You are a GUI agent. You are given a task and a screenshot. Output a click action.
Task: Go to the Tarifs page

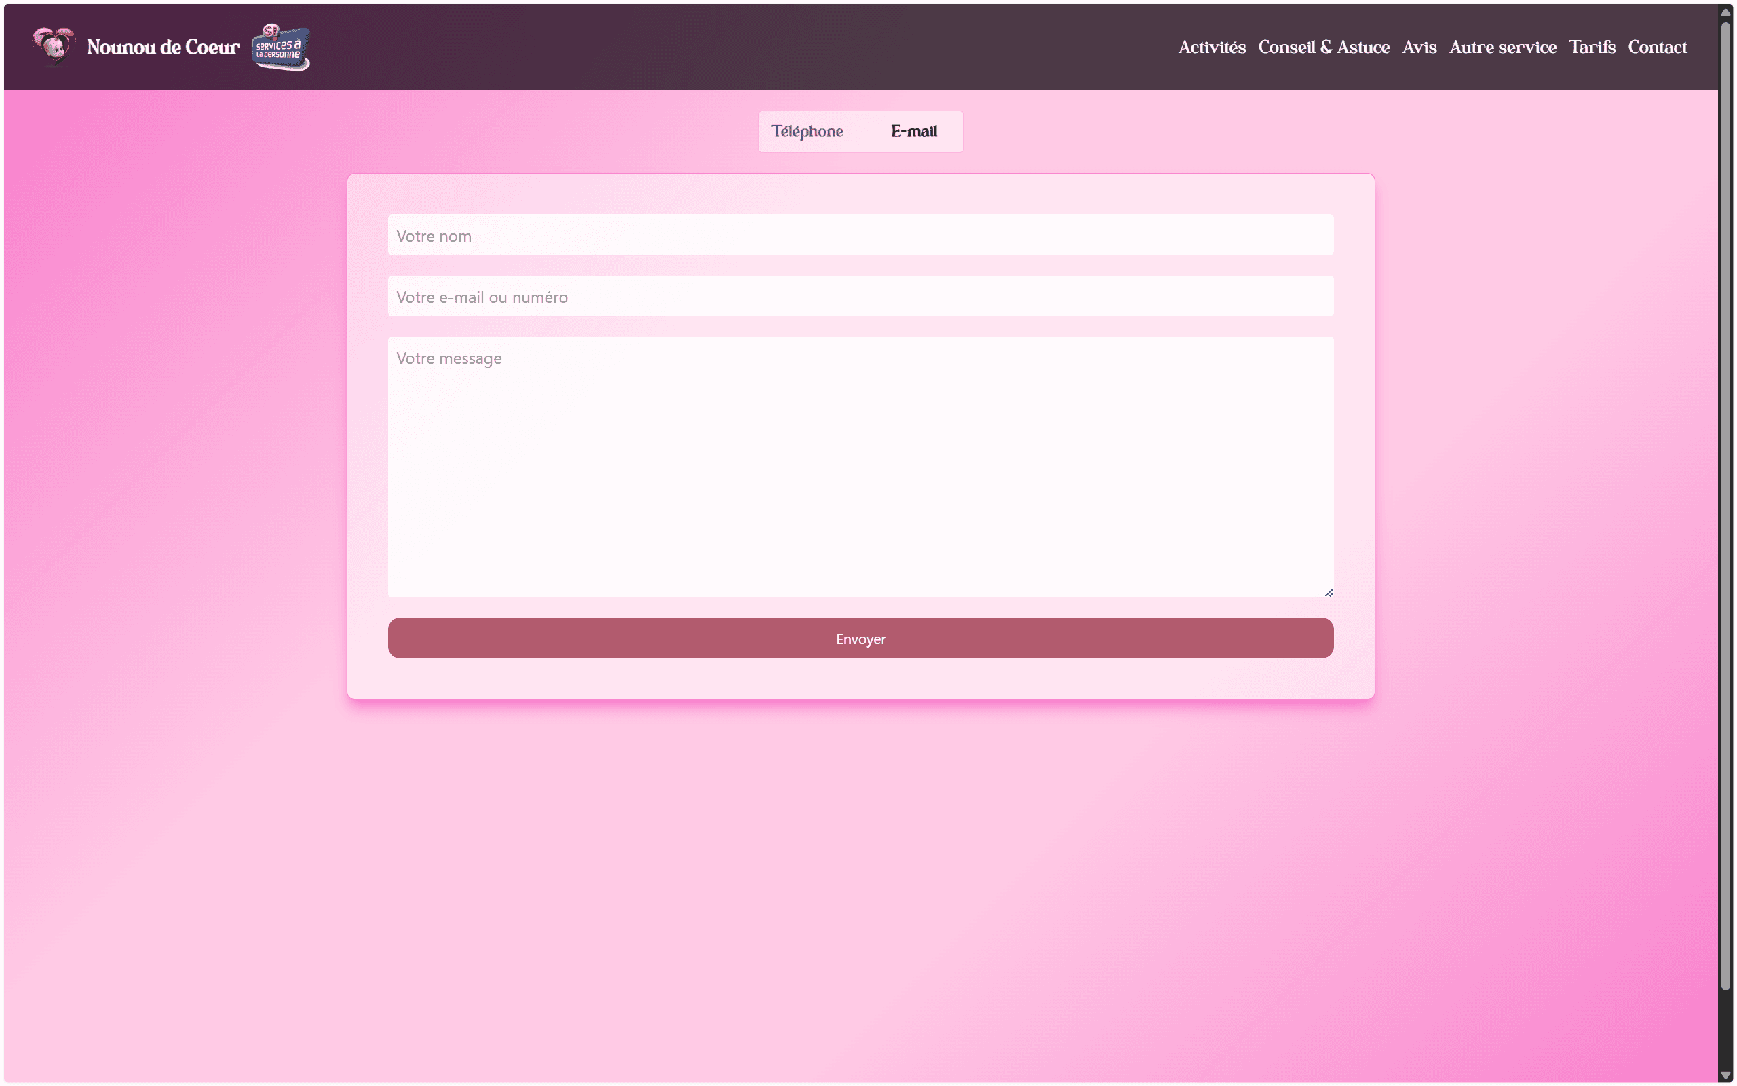coord(1591,48)
